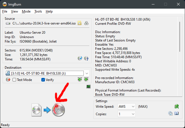Open the Tools menu
Screen dimensions: 185x128
coord(38,11)
